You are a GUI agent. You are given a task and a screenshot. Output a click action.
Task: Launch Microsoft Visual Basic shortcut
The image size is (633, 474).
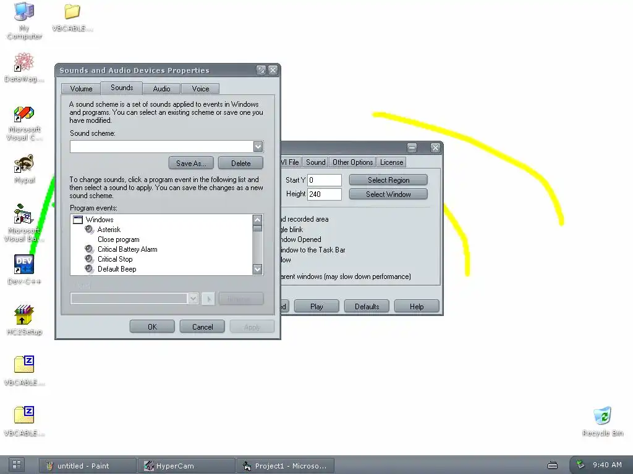pyautogui.click(x=24, y=223)
